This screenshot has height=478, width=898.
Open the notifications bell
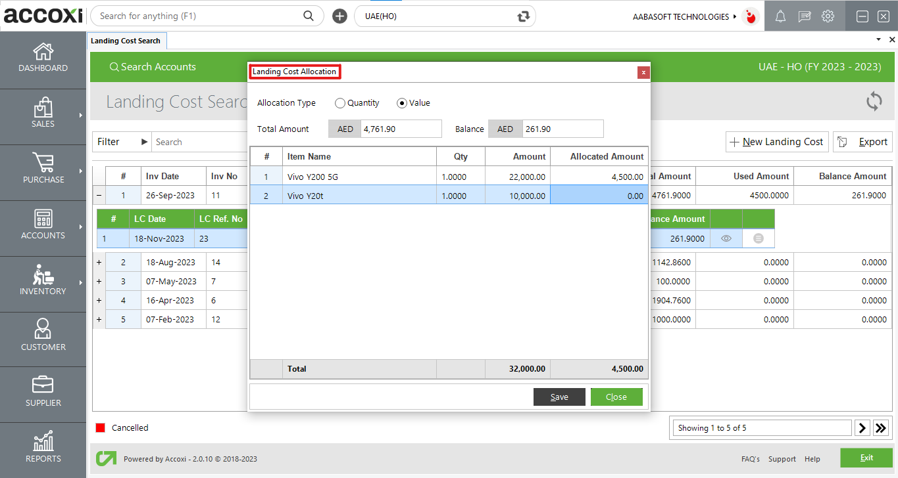click(x=780, y=16)
